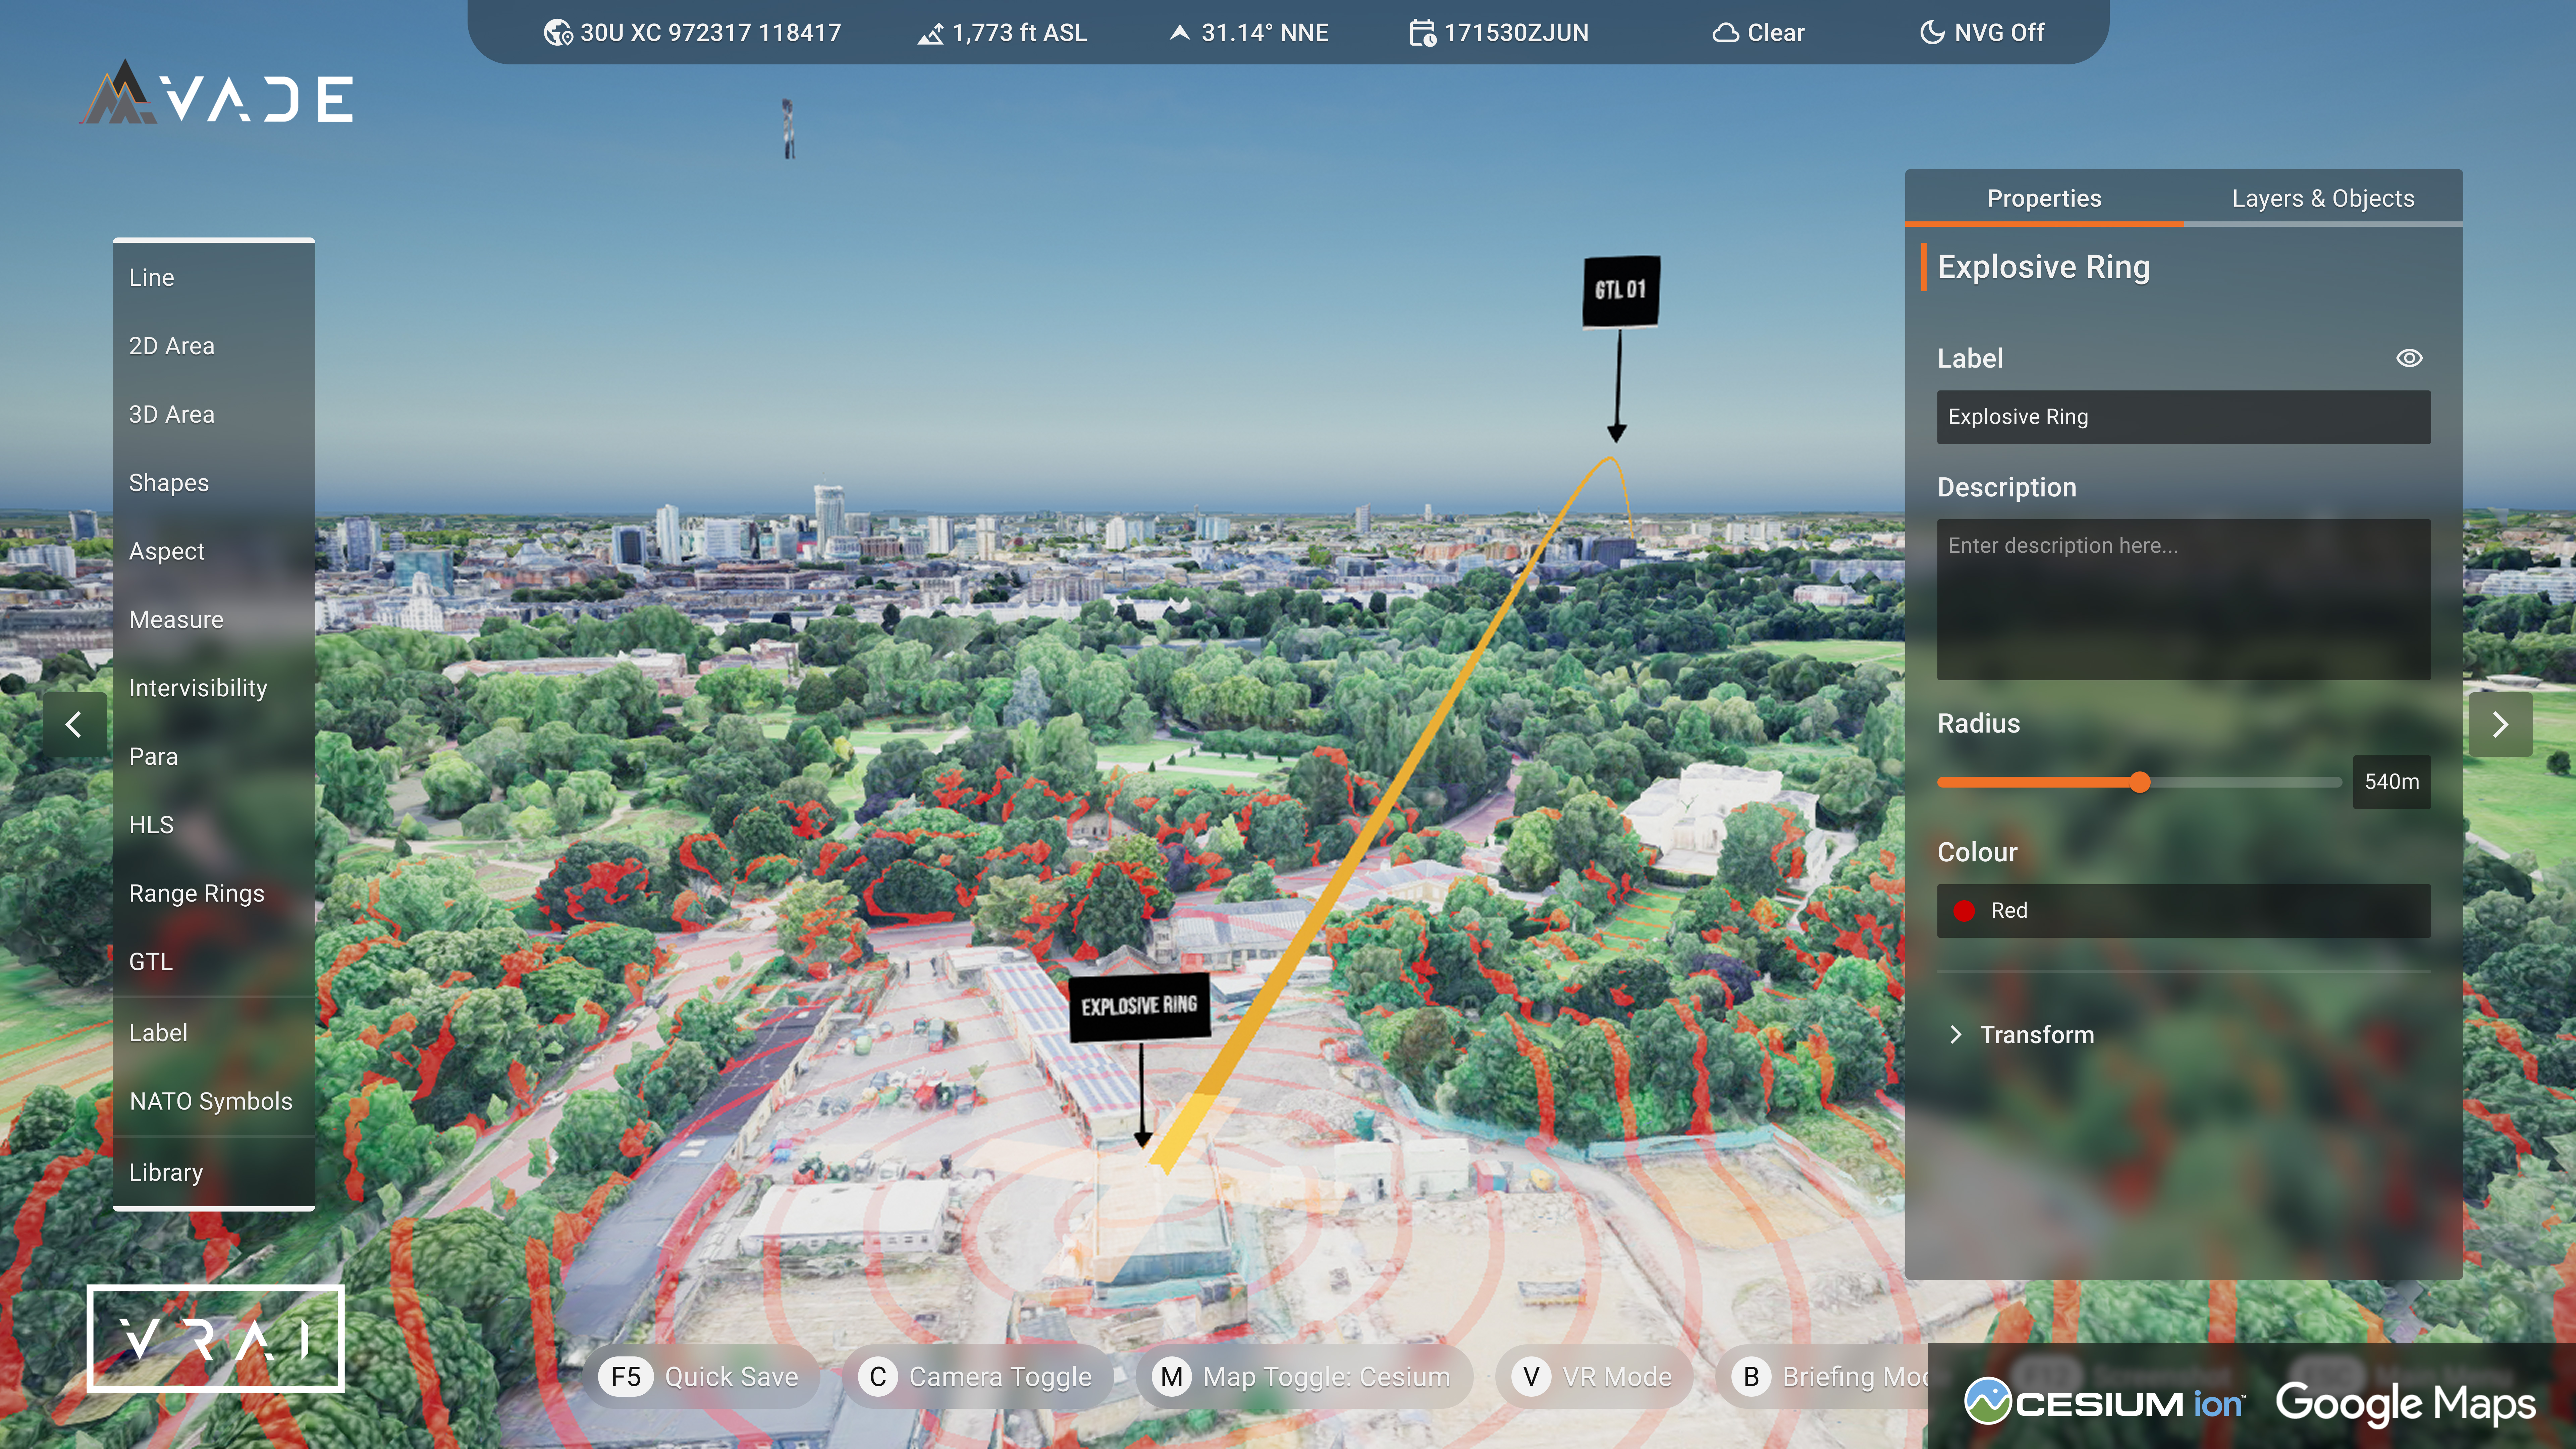Click into the Description text field
Viewport: 2576px width, 1449px height.
tap(2183, 599)
